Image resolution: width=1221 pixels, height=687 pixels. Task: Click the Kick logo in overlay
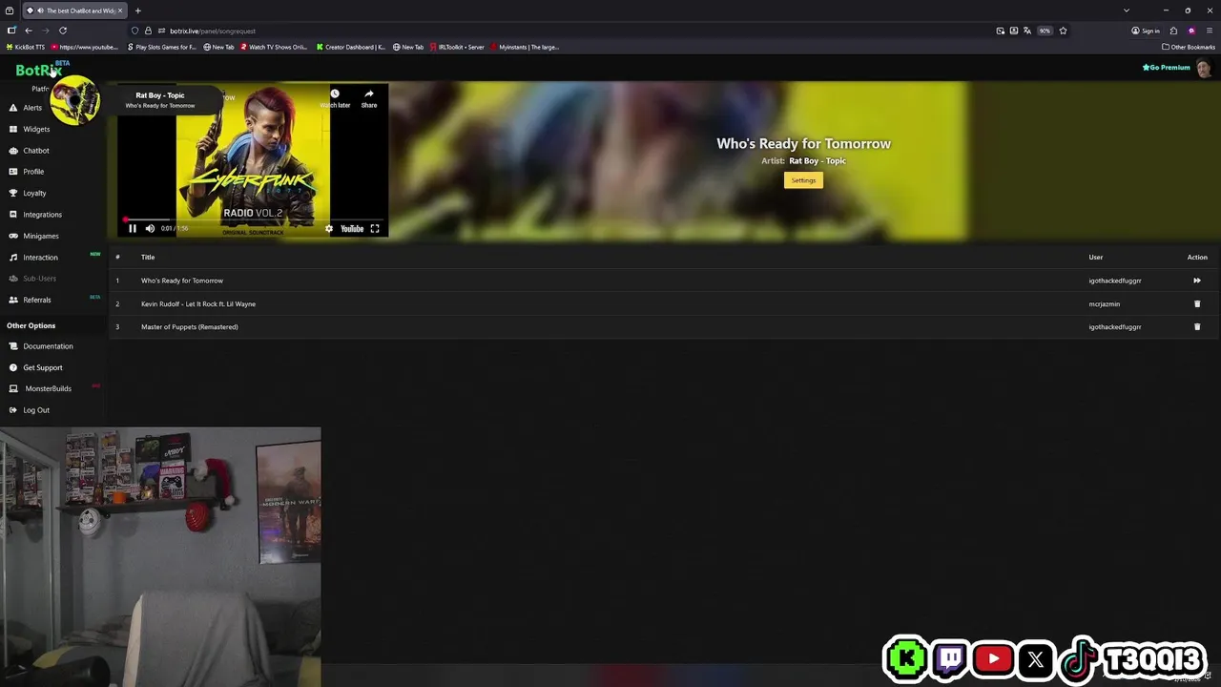coord(906,658)
